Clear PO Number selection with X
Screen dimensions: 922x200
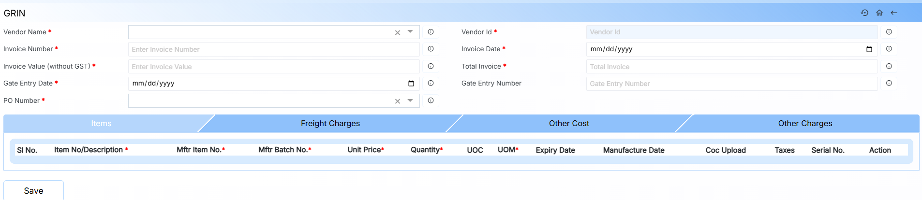coord(398,101)
